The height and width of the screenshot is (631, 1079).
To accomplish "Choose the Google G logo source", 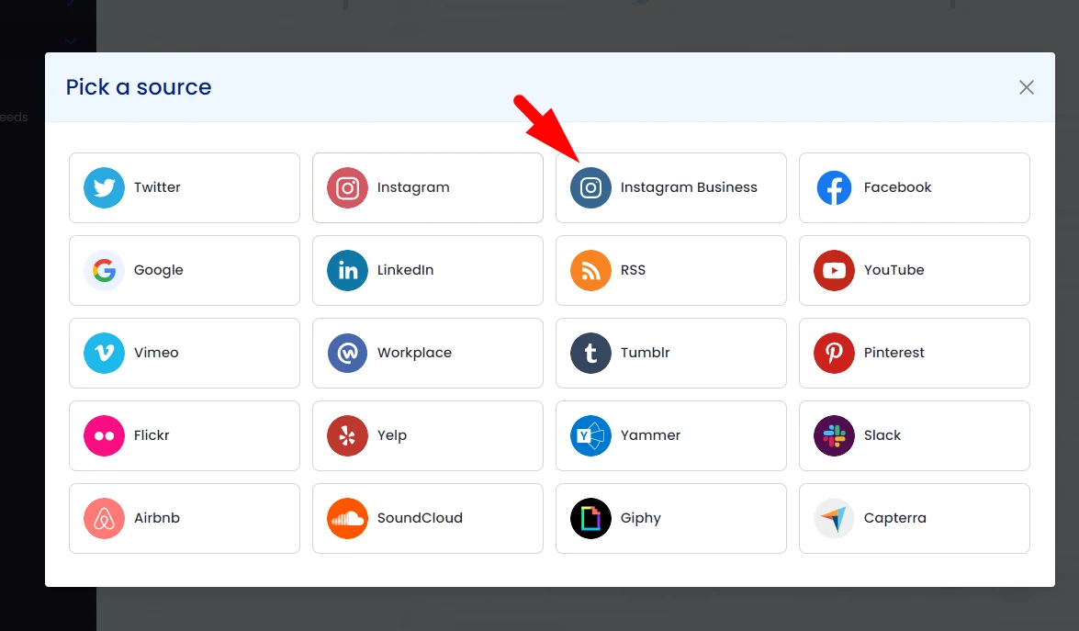I will tap(104, 270).
